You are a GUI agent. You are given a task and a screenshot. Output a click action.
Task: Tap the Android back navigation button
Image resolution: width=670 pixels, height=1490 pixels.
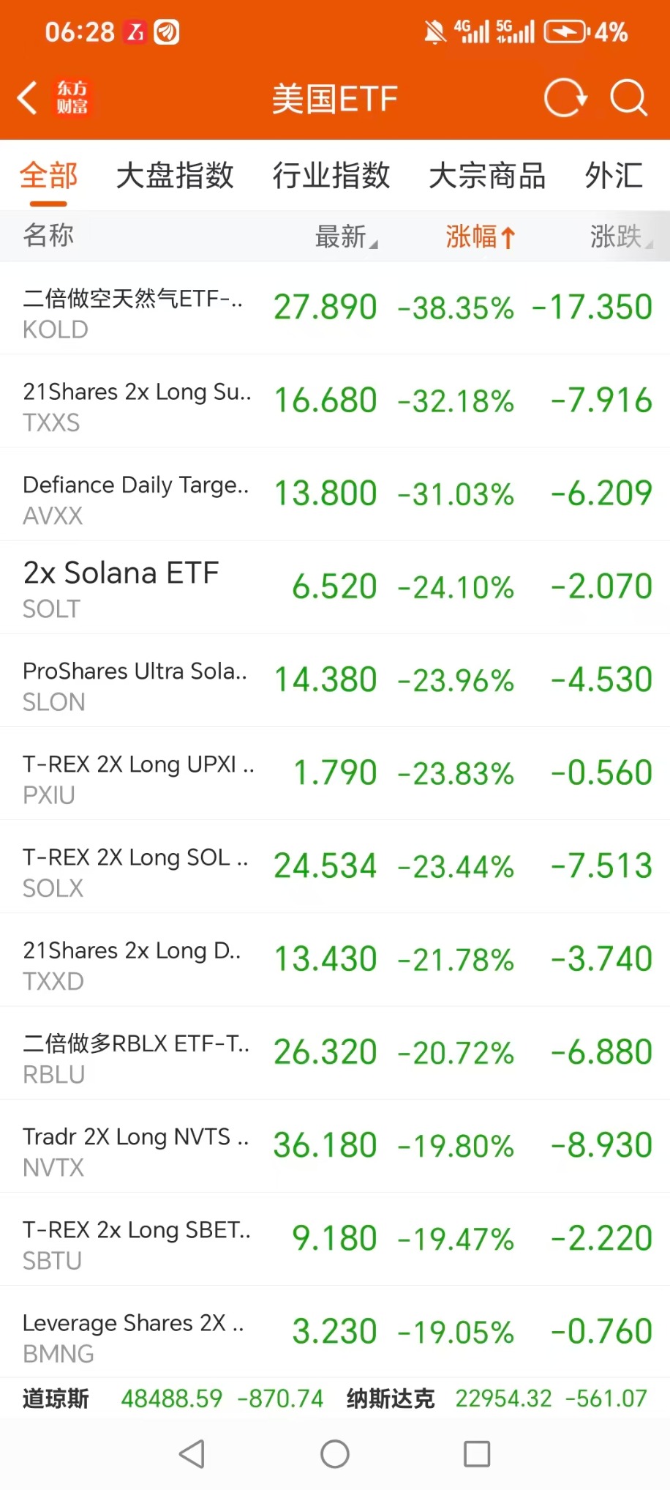pos(192,1453)
